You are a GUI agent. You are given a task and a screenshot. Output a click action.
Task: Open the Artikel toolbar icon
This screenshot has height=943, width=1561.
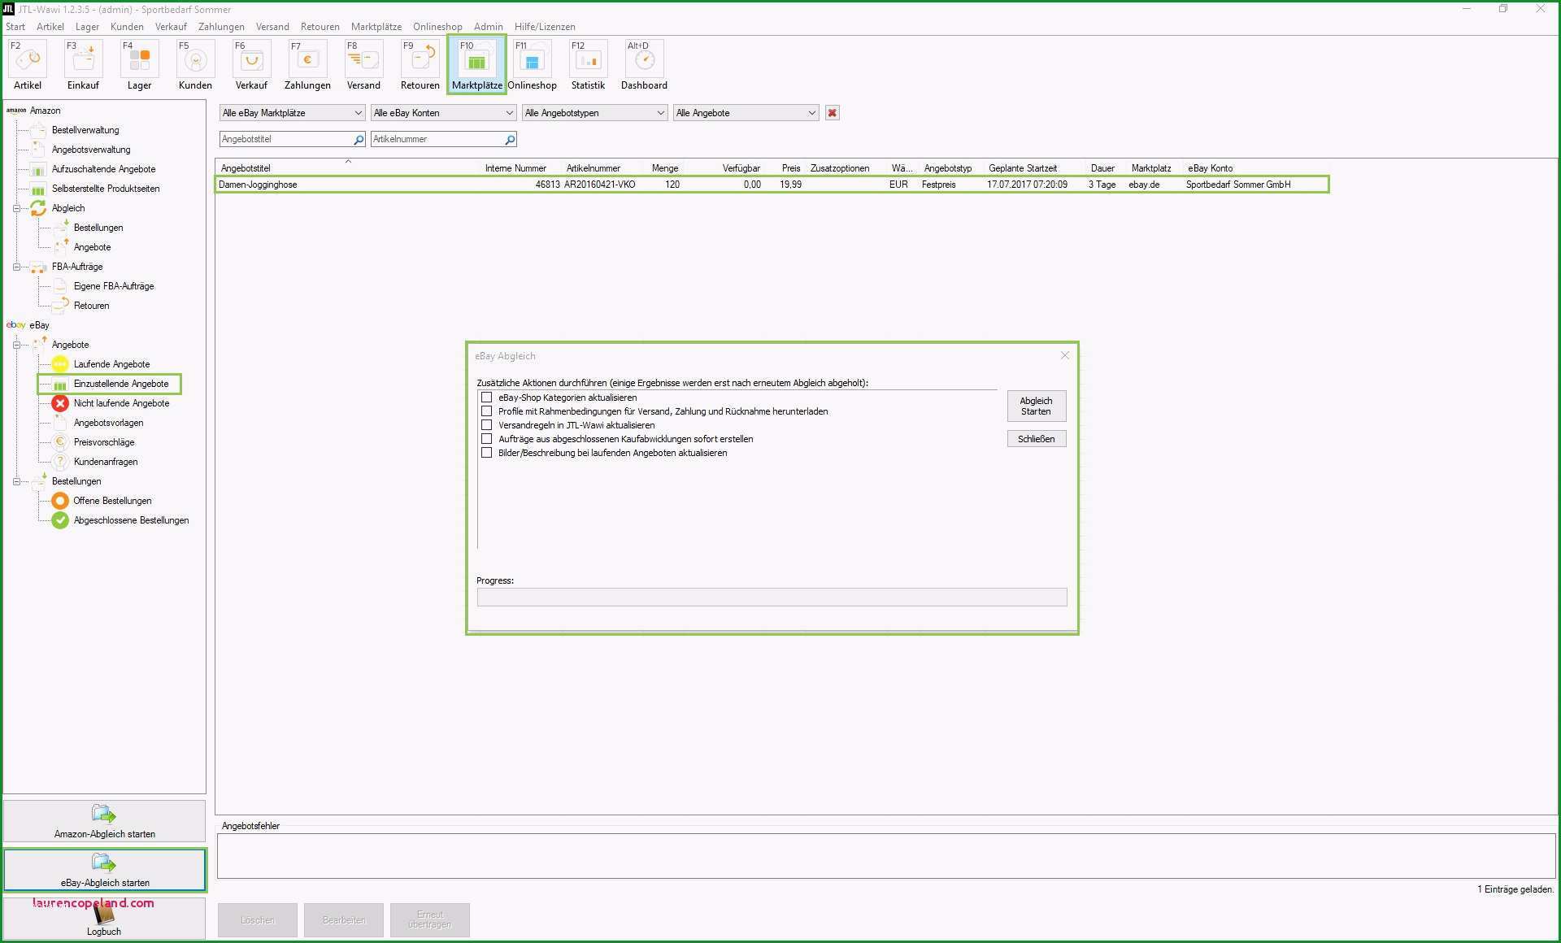click(28, 65)
